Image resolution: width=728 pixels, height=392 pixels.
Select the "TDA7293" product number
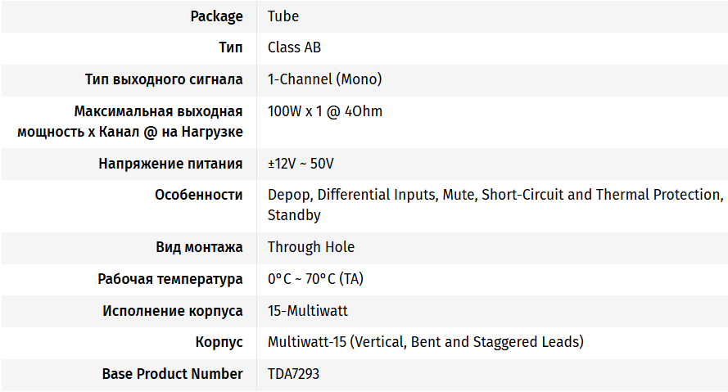(x=293, y=374)
